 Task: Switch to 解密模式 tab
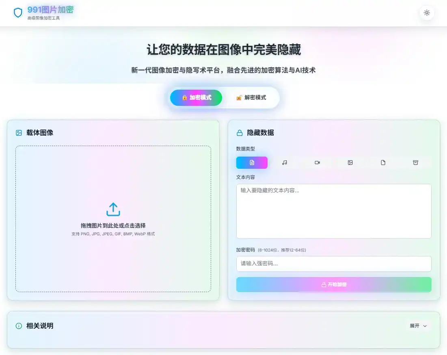pyautogui.click(x=251, y=97)
